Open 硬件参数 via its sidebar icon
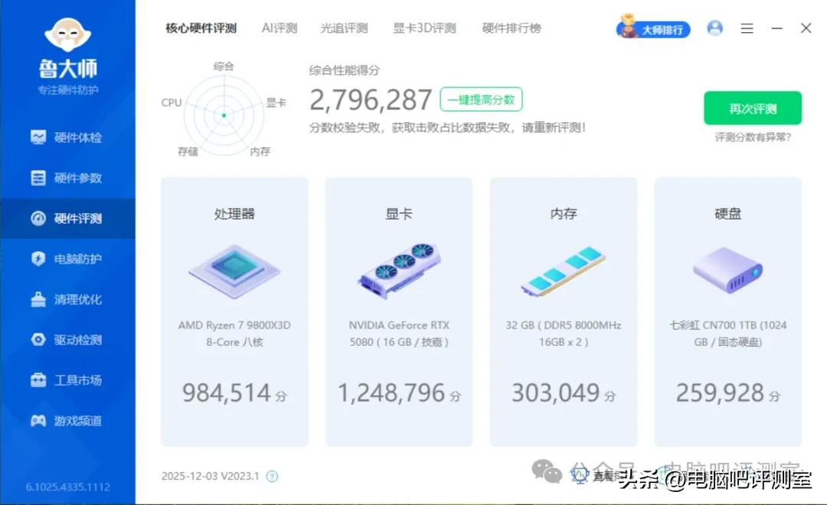827x505 pixels. point(38,178)
